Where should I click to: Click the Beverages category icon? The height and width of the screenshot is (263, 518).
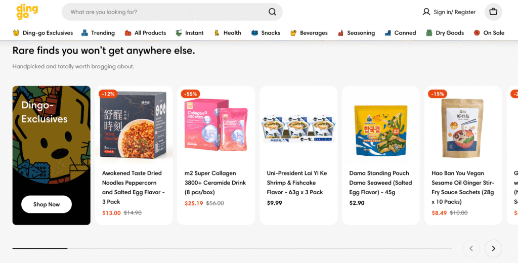(x=293, y=33)
